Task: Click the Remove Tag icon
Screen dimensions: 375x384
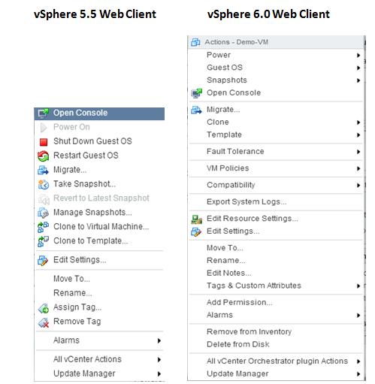Action: (44, 322)
